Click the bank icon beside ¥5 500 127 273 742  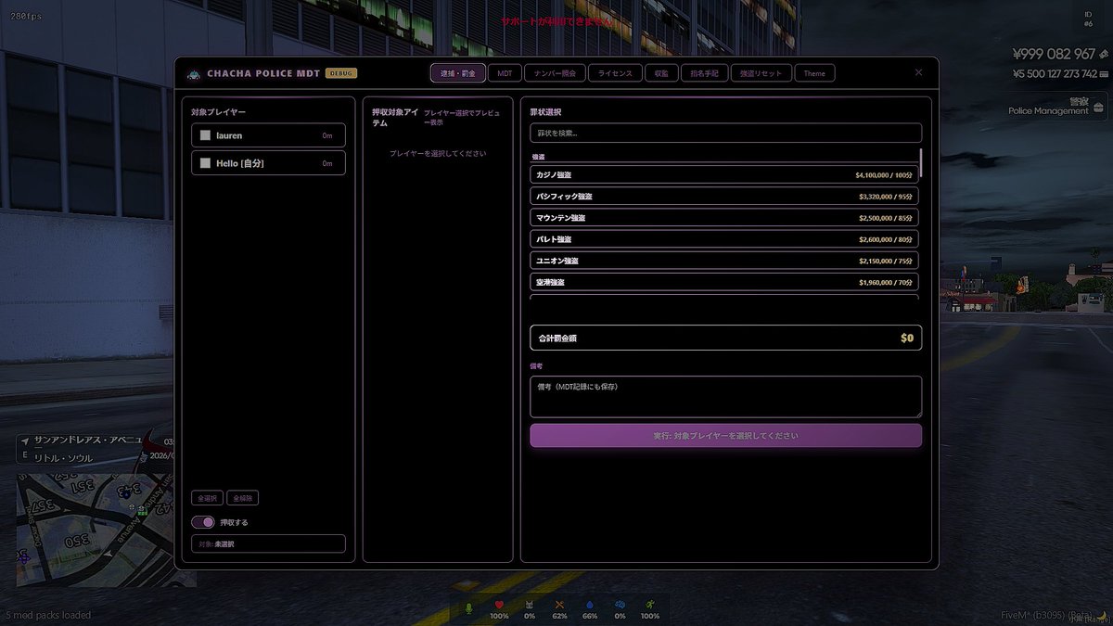[1104, 74]
